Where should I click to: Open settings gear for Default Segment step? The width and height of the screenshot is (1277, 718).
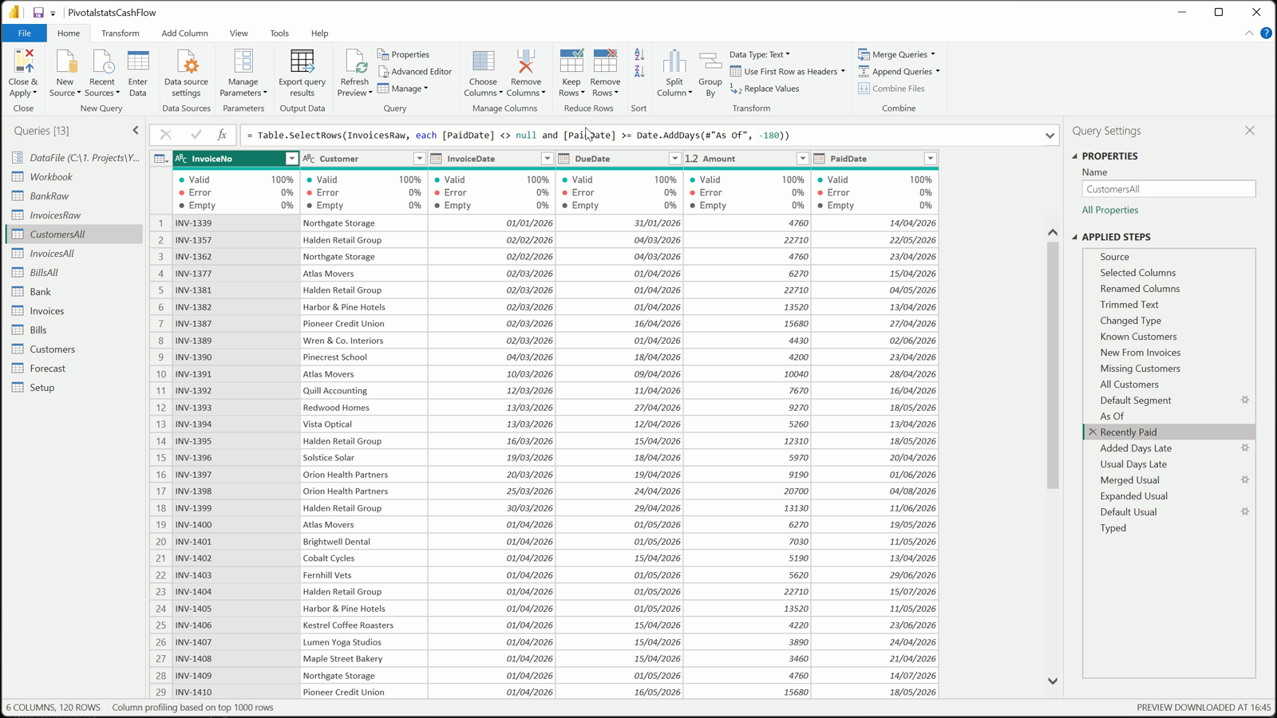[1244, 400]
